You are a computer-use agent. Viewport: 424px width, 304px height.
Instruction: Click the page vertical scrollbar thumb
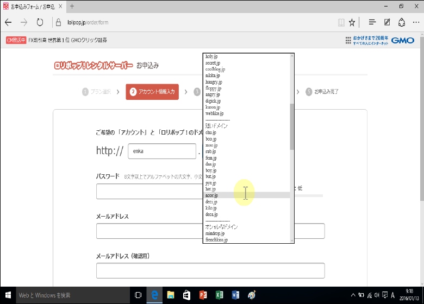point(422,119)
